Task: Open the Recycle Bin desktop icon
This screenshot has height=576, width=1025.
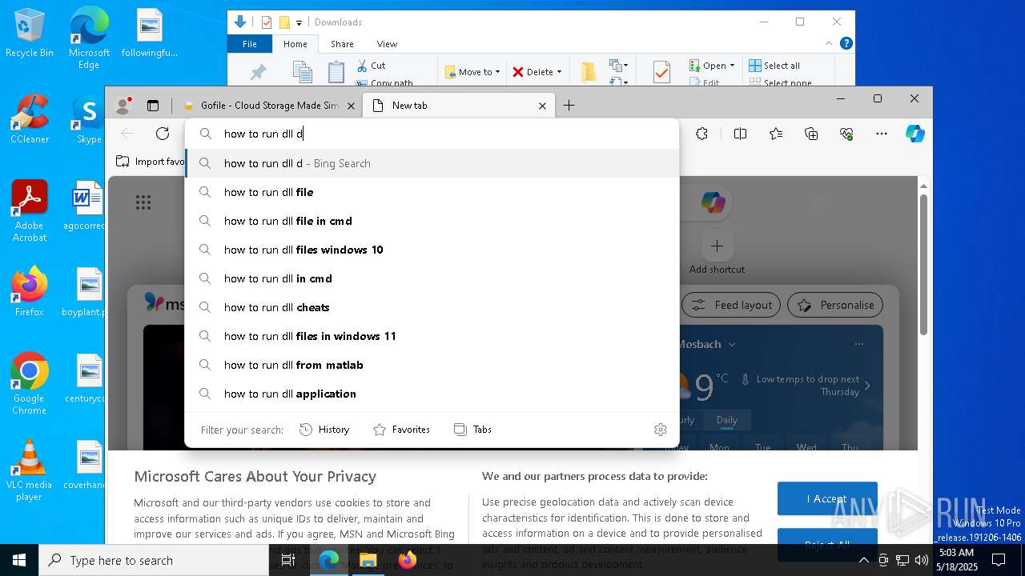Action: [x=30, y=33]
